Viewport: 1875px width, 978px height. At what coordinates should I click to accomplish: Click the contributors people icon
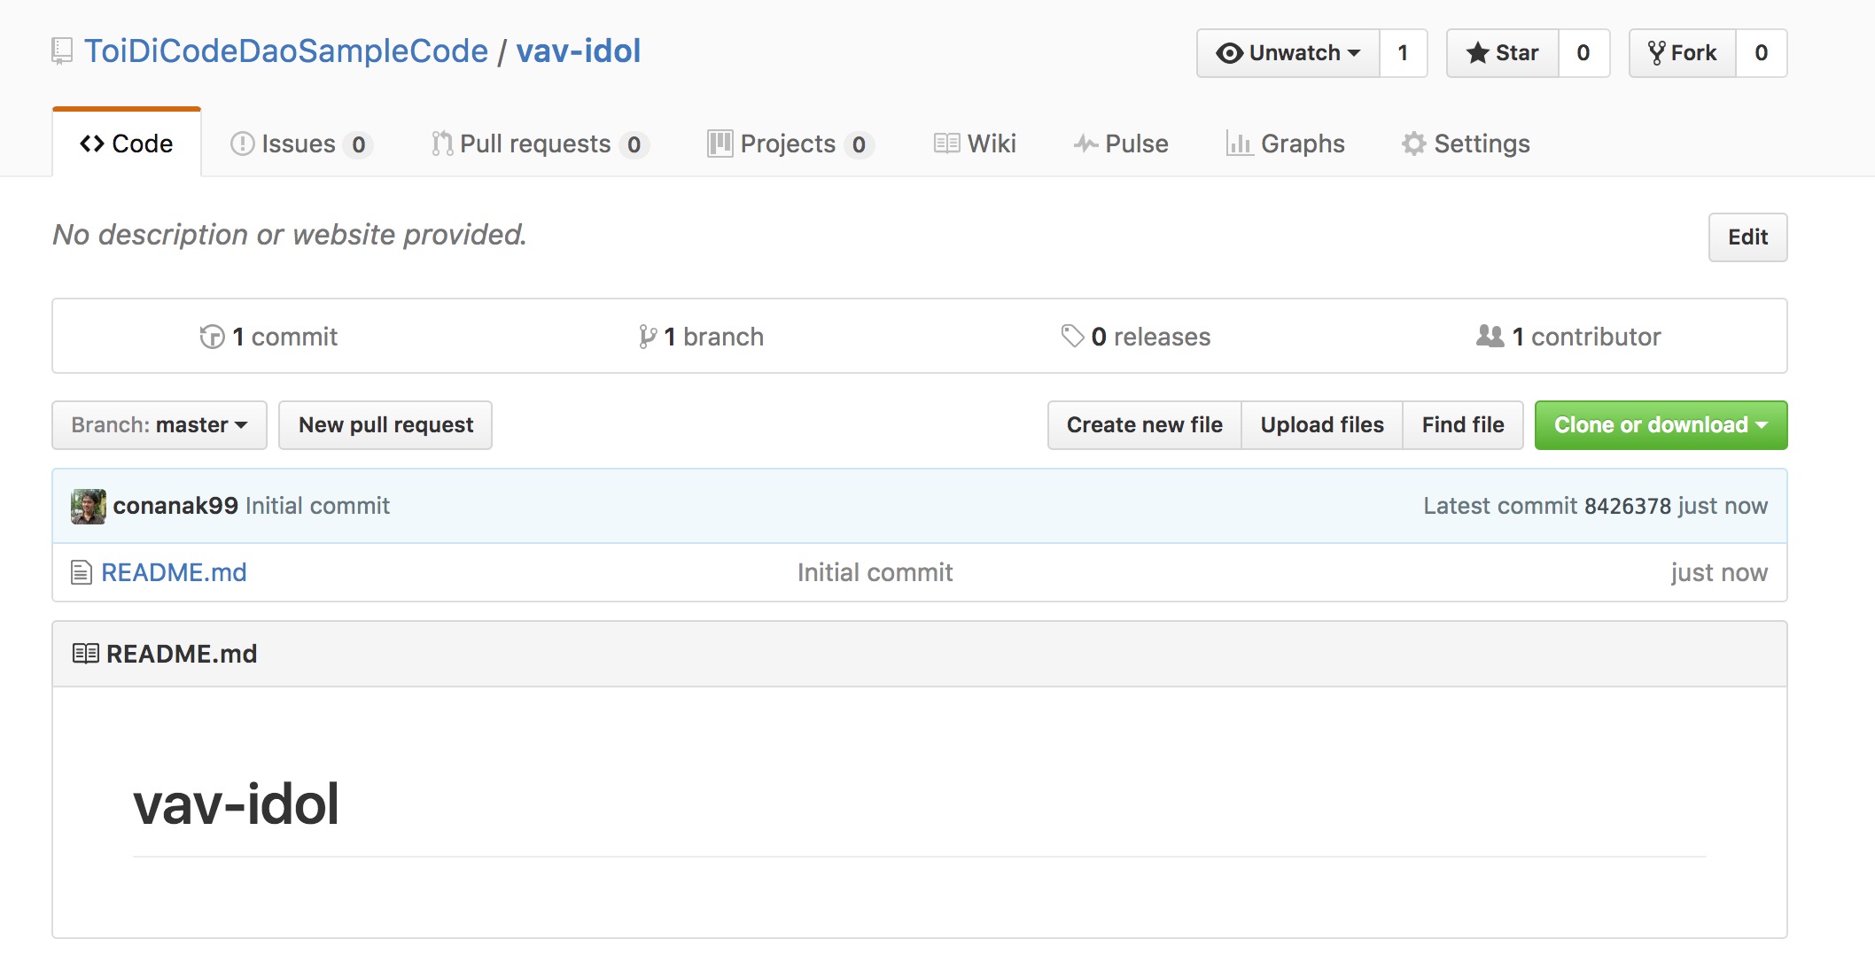click(1490, 336)
